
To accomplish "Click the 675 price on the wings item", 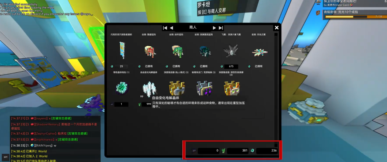I will pos(231,66).
